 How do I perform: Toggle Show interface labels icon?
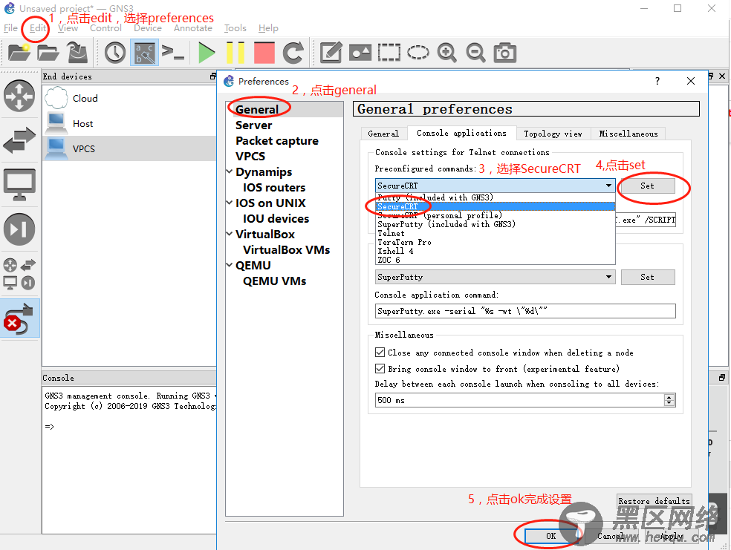coord(144,53)
